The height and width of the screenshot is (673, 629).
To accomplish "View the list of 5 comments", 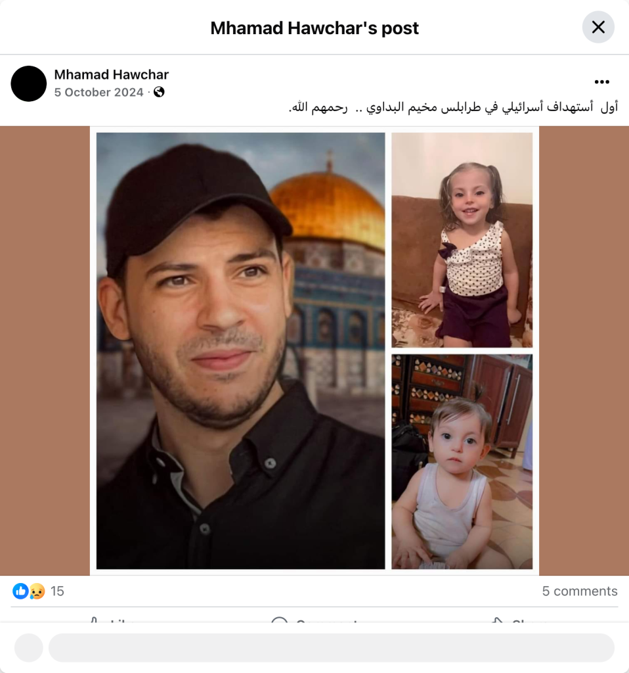I will pyautogui.click(x=580, y=591).
